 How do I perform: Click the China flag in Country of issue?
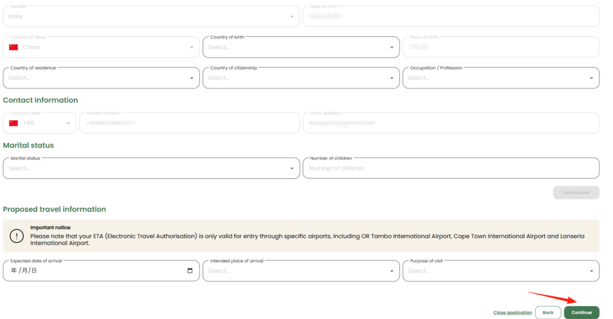point(14,47)
